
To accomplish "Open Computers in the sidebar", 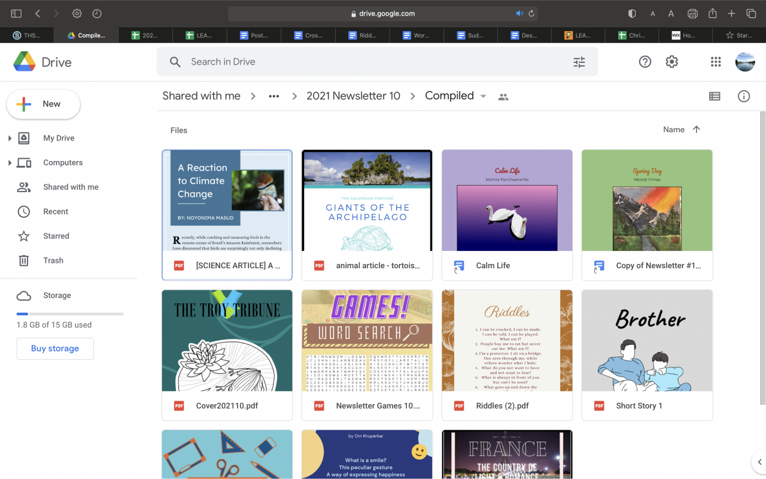I will click(63, 163).
